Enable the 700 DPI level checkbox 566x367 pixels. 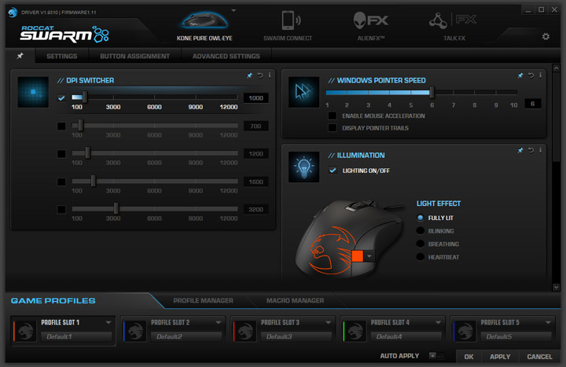pyautogui.click(x=61, y=126)
